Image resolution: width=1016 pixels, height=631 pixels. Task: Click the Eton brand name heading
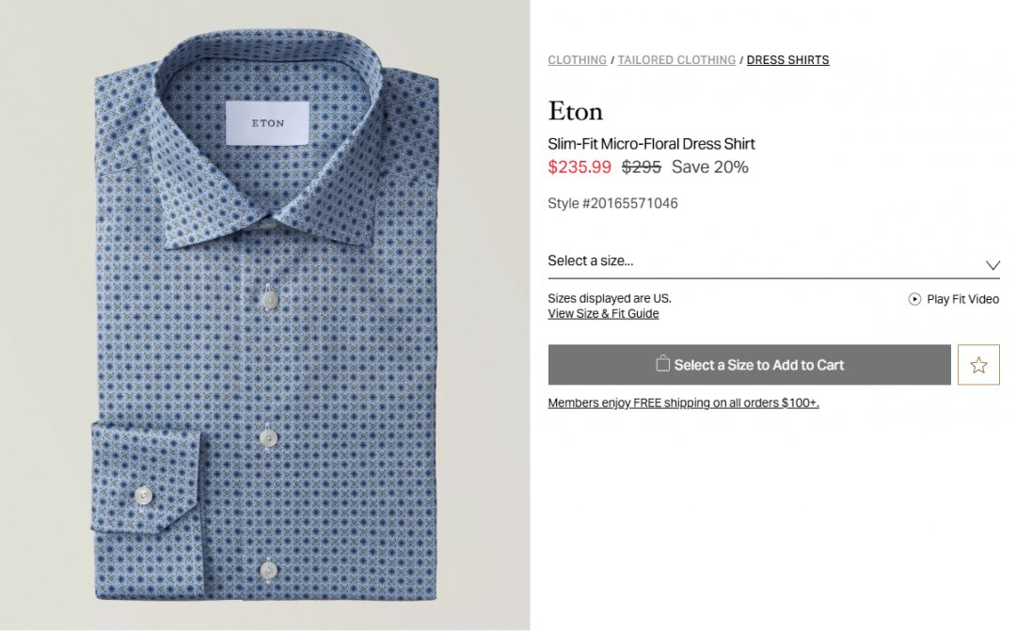[x=576, y=111]
